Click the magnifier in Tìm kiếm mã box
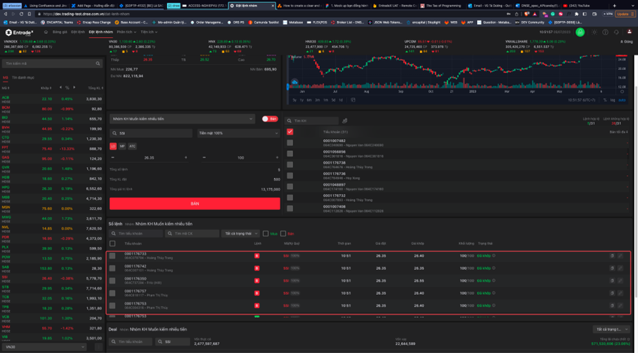The width and height of the screenshot is (638, 353). [x=98, y=63]
